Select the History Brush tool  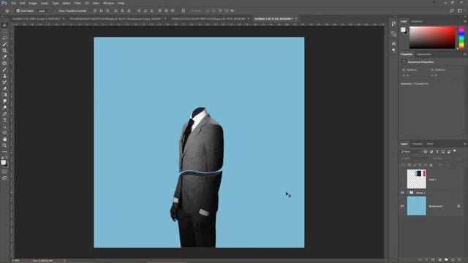(x=4, y=83)
